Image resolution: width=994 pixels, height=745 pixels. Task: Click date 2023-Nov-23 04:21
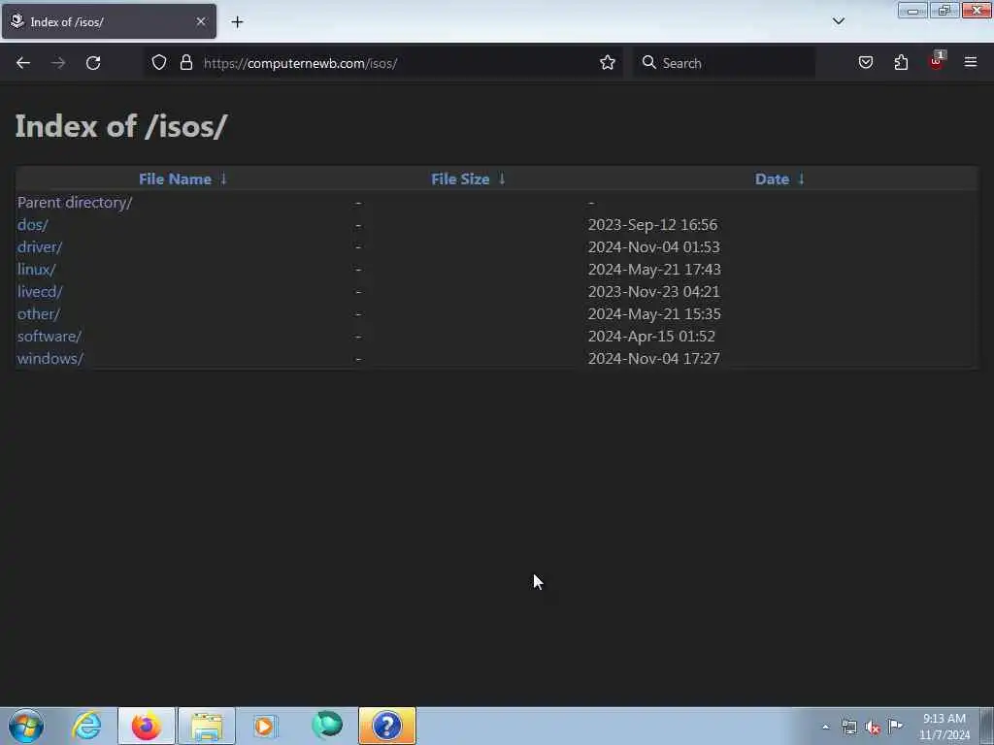tap(653, 291)
